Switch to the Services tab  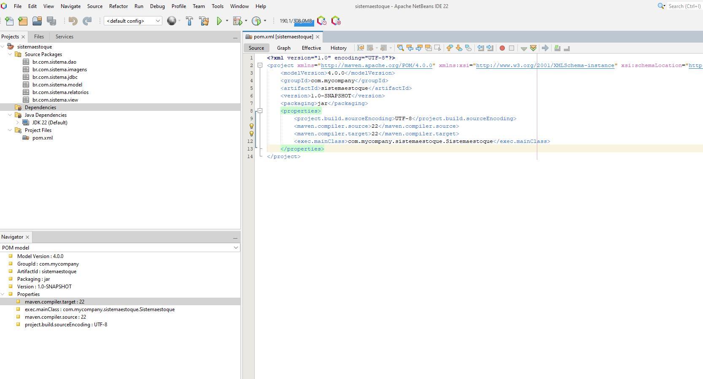pyautogui.click(x=64, y=37)
